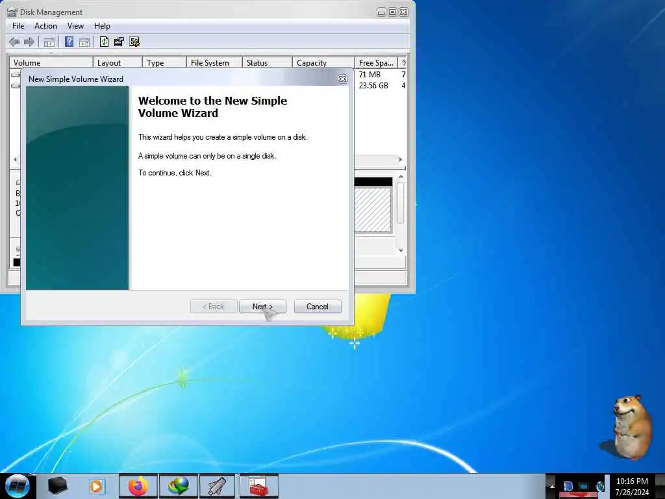Sort by the Type column header
Image resolution: width=665 pixels, height=499 pixels.
pos(164,62)
